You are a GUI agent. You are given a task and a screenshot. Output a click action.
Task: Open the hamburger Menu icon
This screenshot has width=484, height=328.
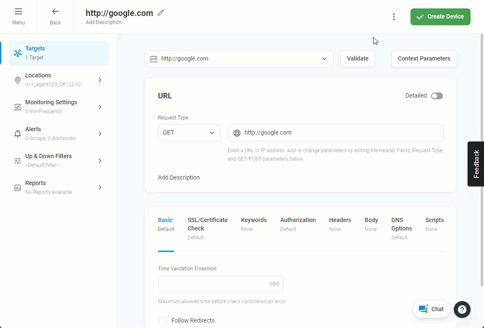pos(18,12)
